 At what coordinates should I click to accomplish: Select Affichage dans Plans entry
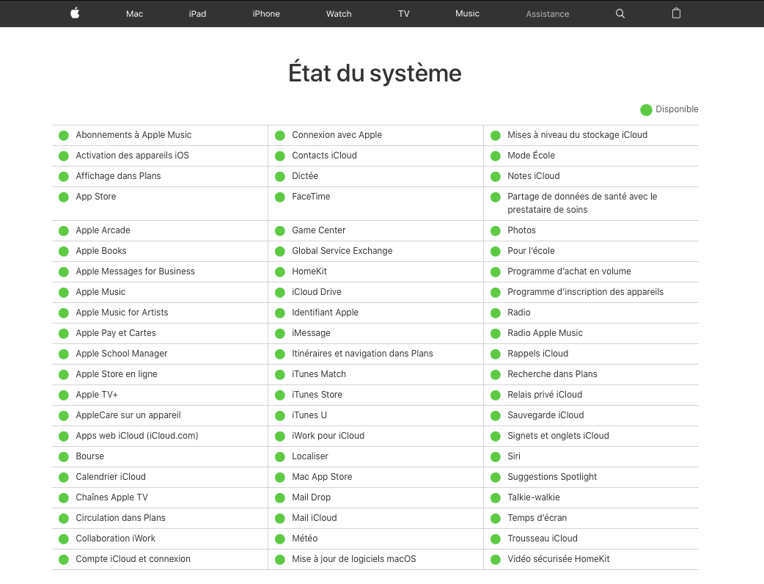[118, 176]
